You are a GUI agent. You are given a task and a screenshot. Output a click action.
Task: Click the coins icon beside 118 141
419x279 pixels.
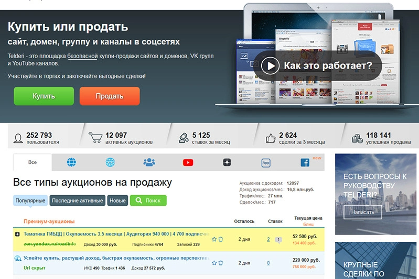(x=357, y=139)
